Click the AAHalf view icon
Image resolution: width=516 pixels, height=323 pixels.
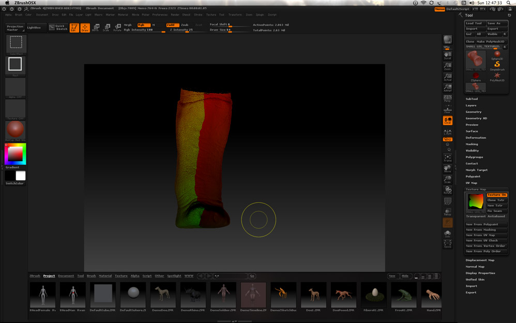pos(448,87)
